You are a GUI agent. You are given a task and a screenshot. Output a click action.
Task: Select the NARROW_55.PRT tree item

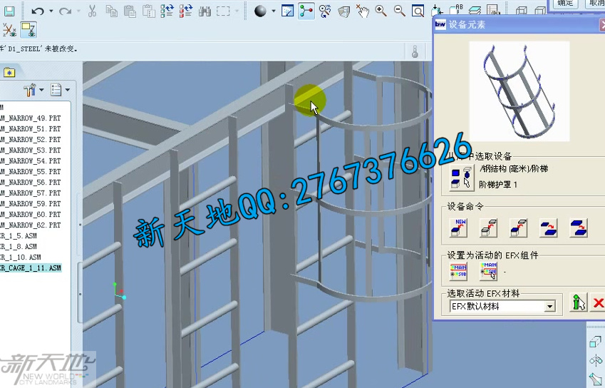tap(31, 171)
